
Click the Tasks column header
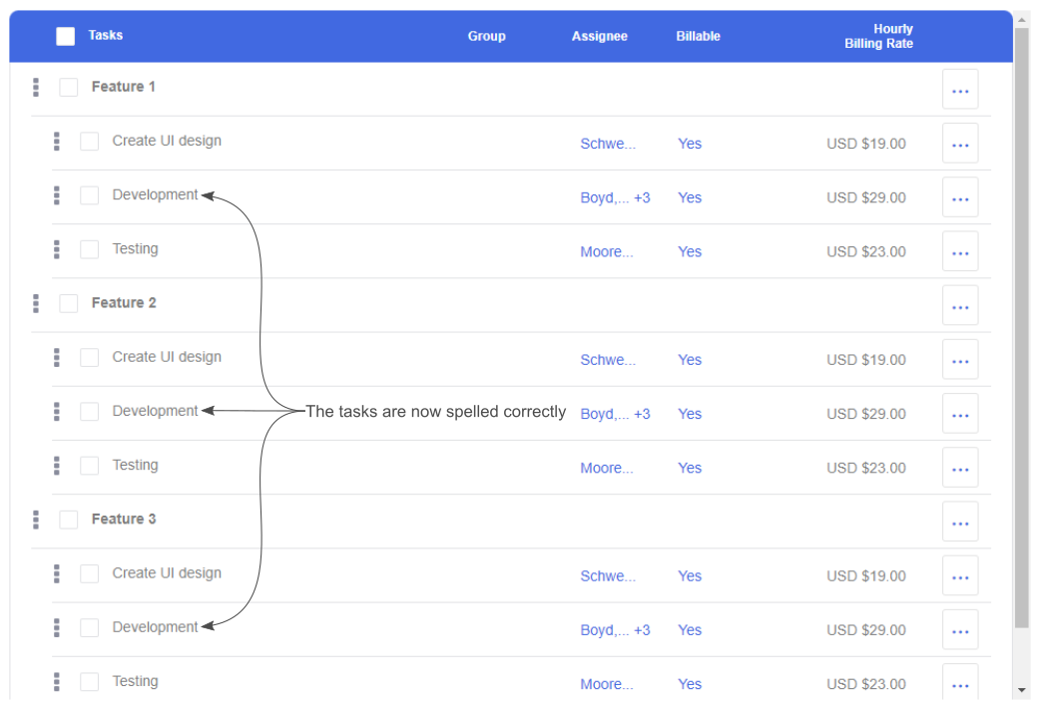click(x=106, y=35)
